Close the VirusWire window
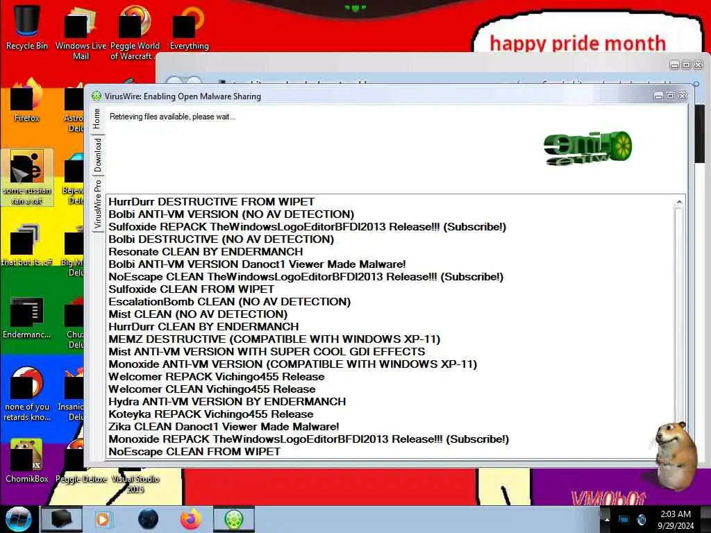The width and height of the screenshot is (711, 533). [x=682, y=96]
